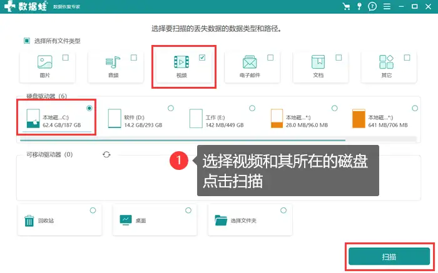
Task: Click the 桌面 desktop monitor icon
Action: coord(125,221)
